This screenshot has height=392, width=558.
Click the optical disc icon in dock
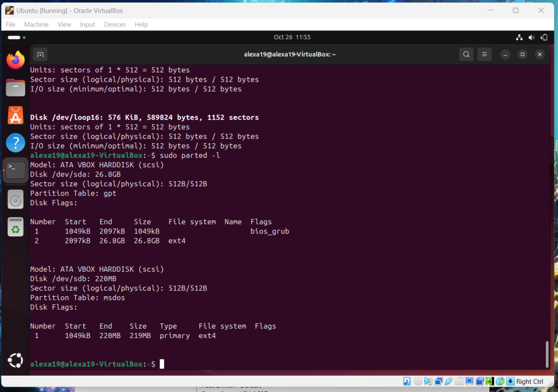pyautogui.click(x=16, y=199)
